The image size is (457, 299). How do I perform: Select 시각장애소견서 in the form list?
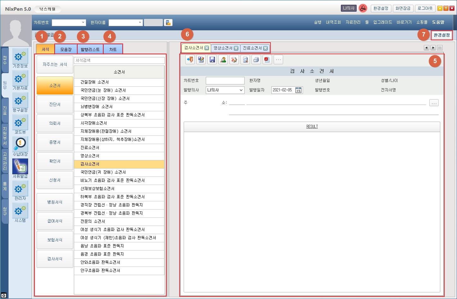point(94,123)
